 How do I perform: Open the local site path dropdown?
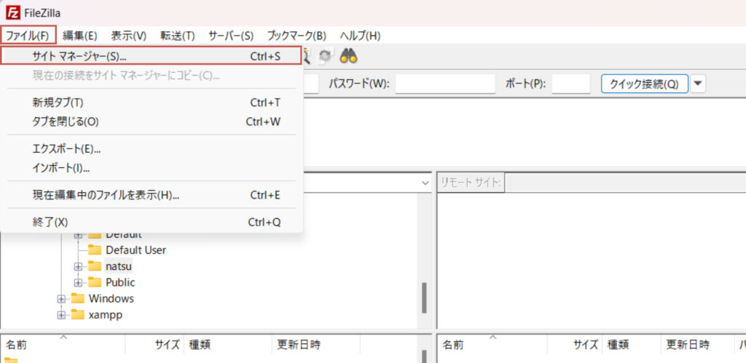[425, 183]
